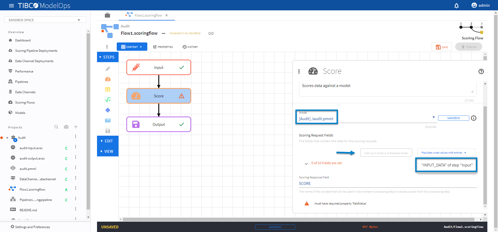Image resolution: width=498 pixels, height=232 pixels.
Task: Select the Output node on the canvas
Action: [159, 125]
